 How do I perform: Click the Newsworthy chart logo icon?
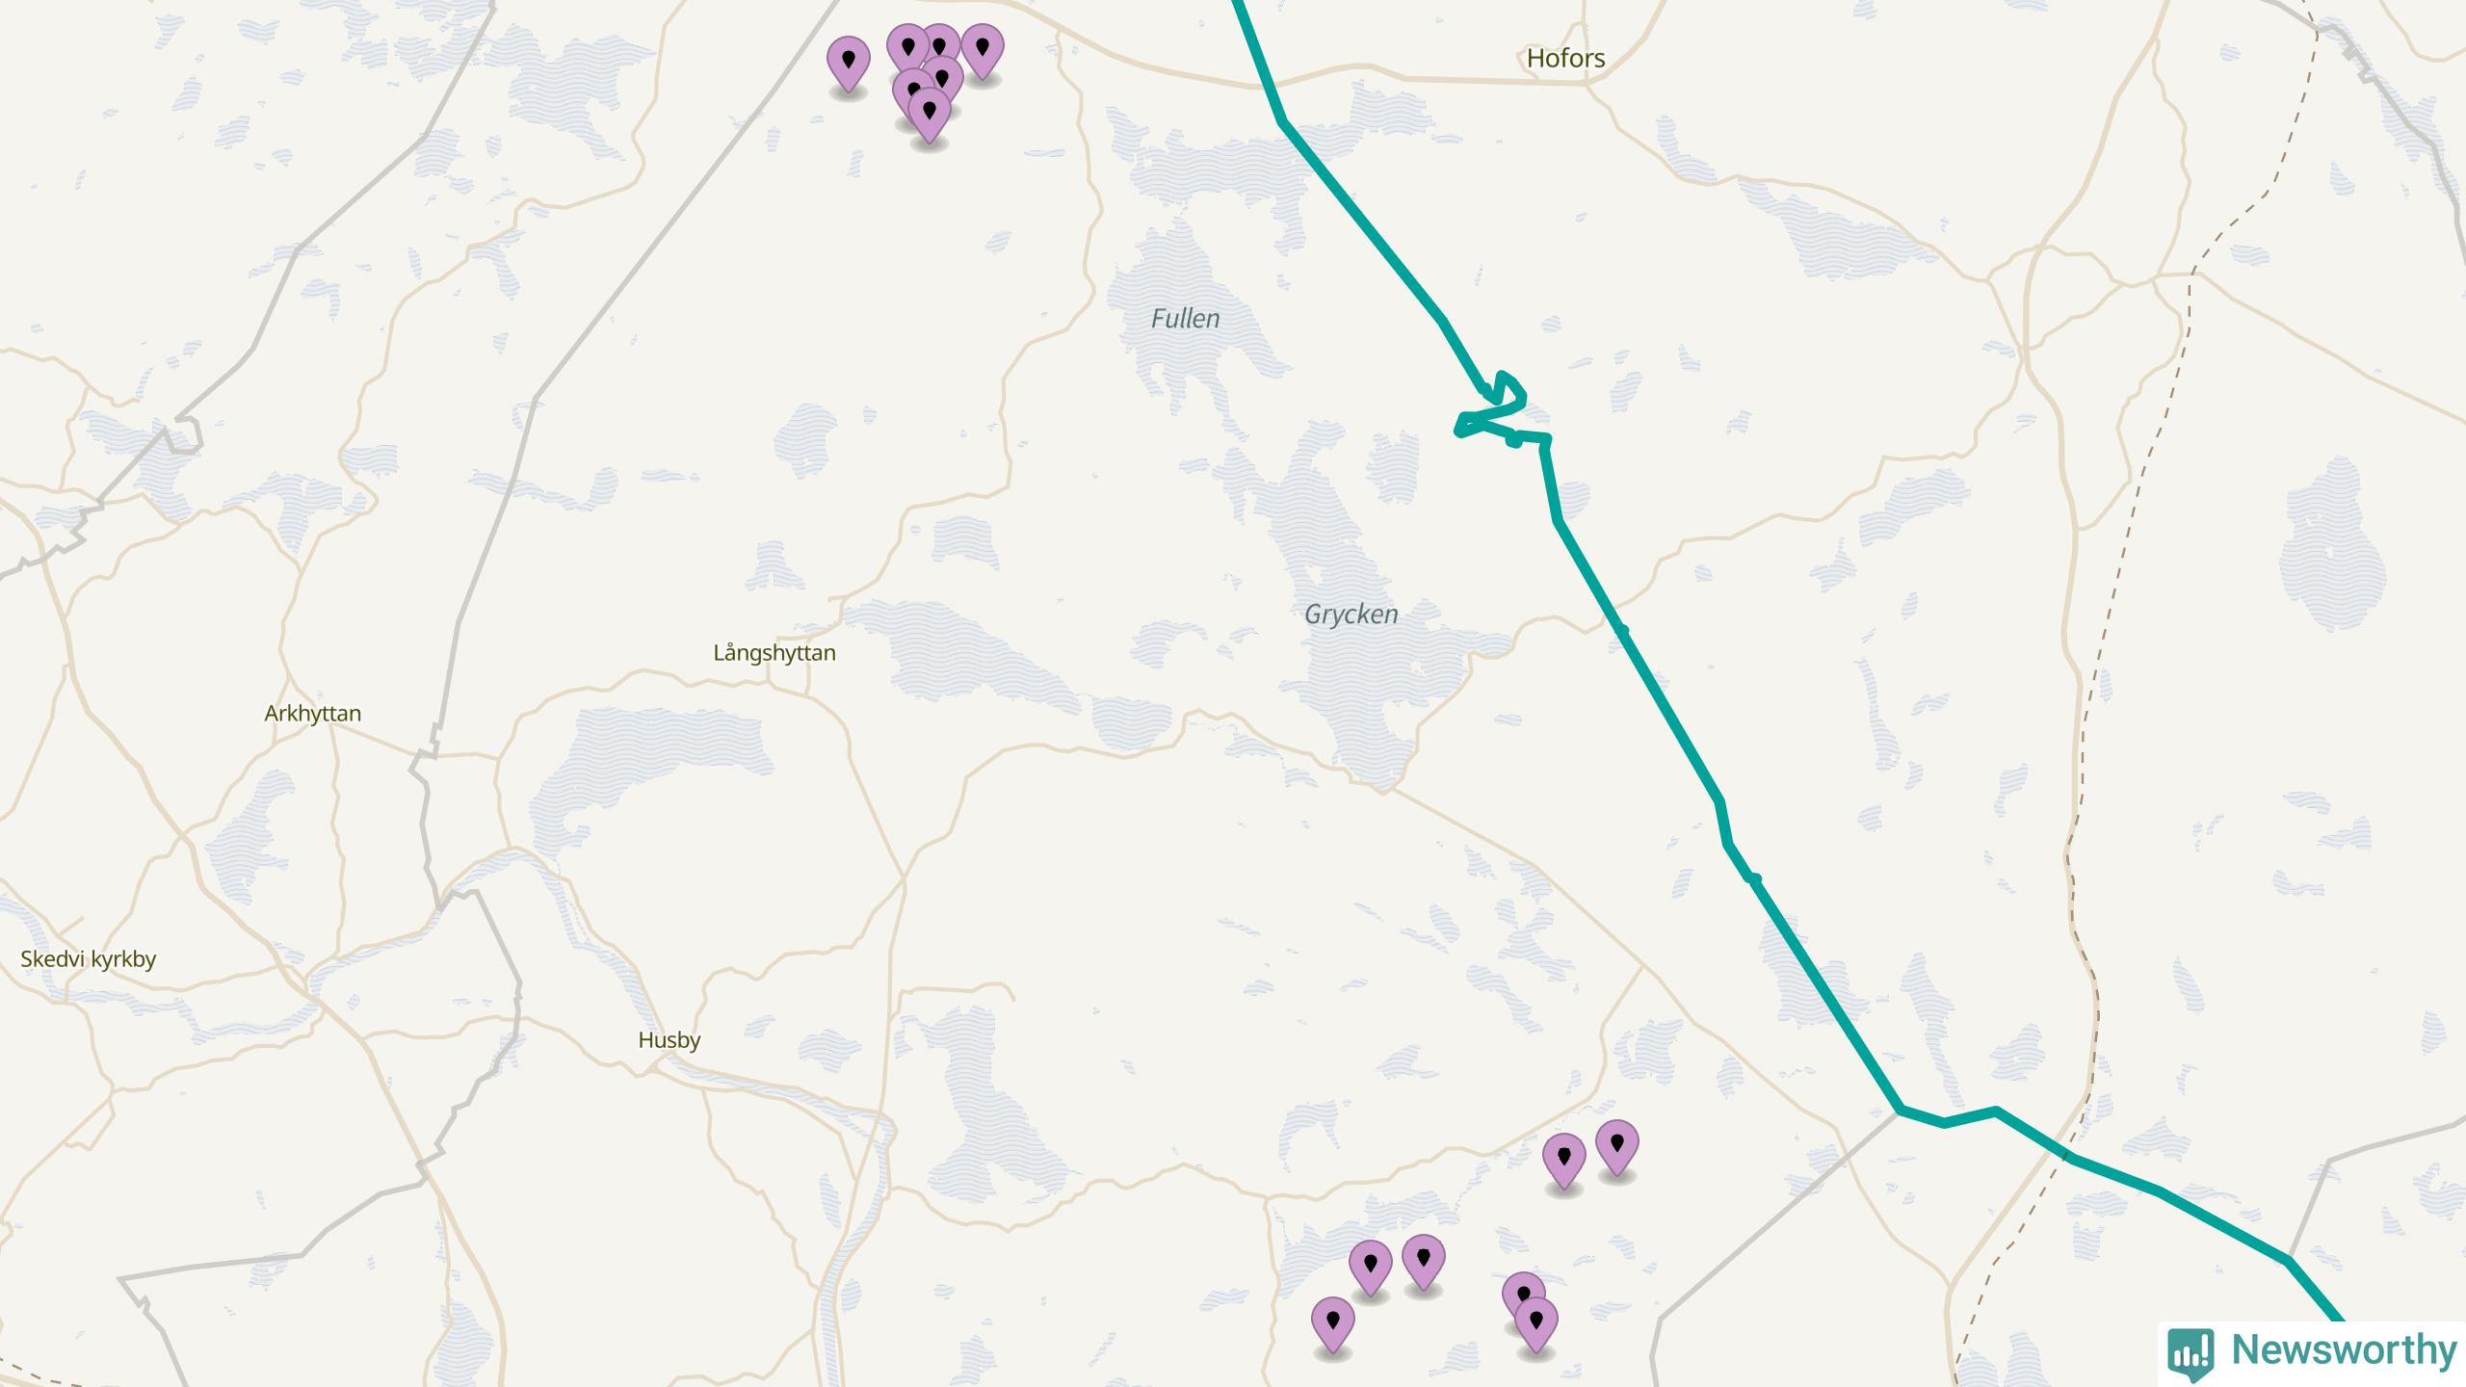pos(2191,1352)
